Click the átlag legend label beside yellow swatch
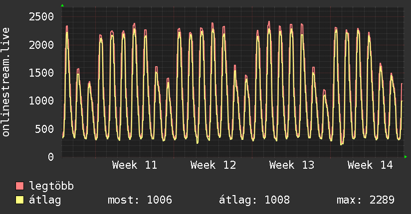411x214 pixels. click(x=45, y=200)
